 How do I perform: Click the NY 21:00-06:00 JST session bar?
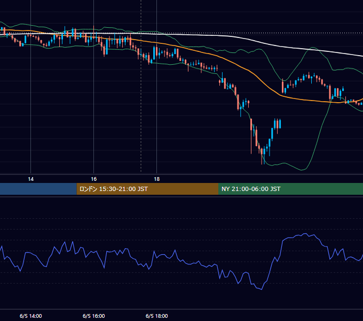(290, 189)
